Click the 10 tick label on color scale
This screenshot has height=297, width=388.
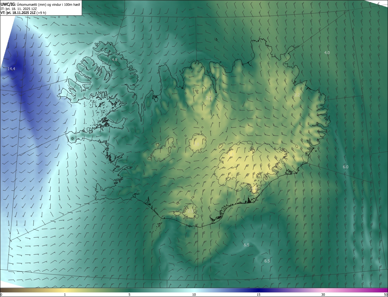(194, 295)
